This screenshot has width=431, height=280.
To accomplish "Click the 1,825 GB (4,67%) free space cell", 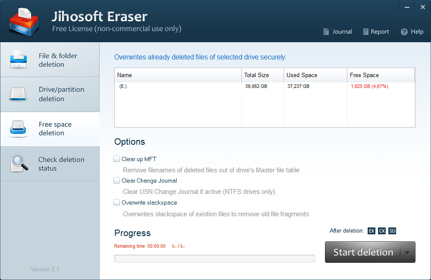I will [x=369, y=86].
